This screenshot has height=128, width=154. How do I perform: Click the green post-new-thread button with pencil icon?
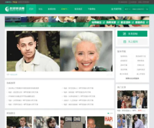tap(132, 34)
